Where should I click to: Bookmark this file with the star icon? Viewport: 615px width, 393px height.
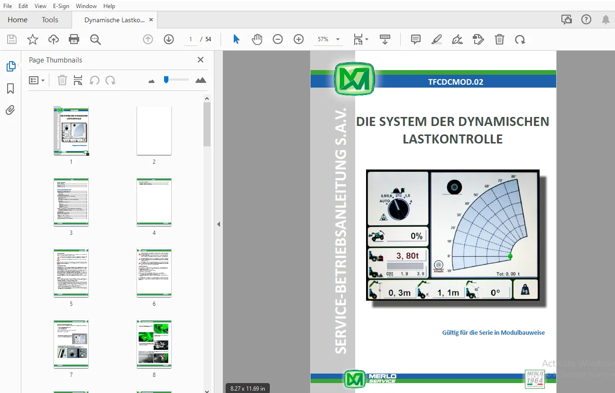[33, 39]
